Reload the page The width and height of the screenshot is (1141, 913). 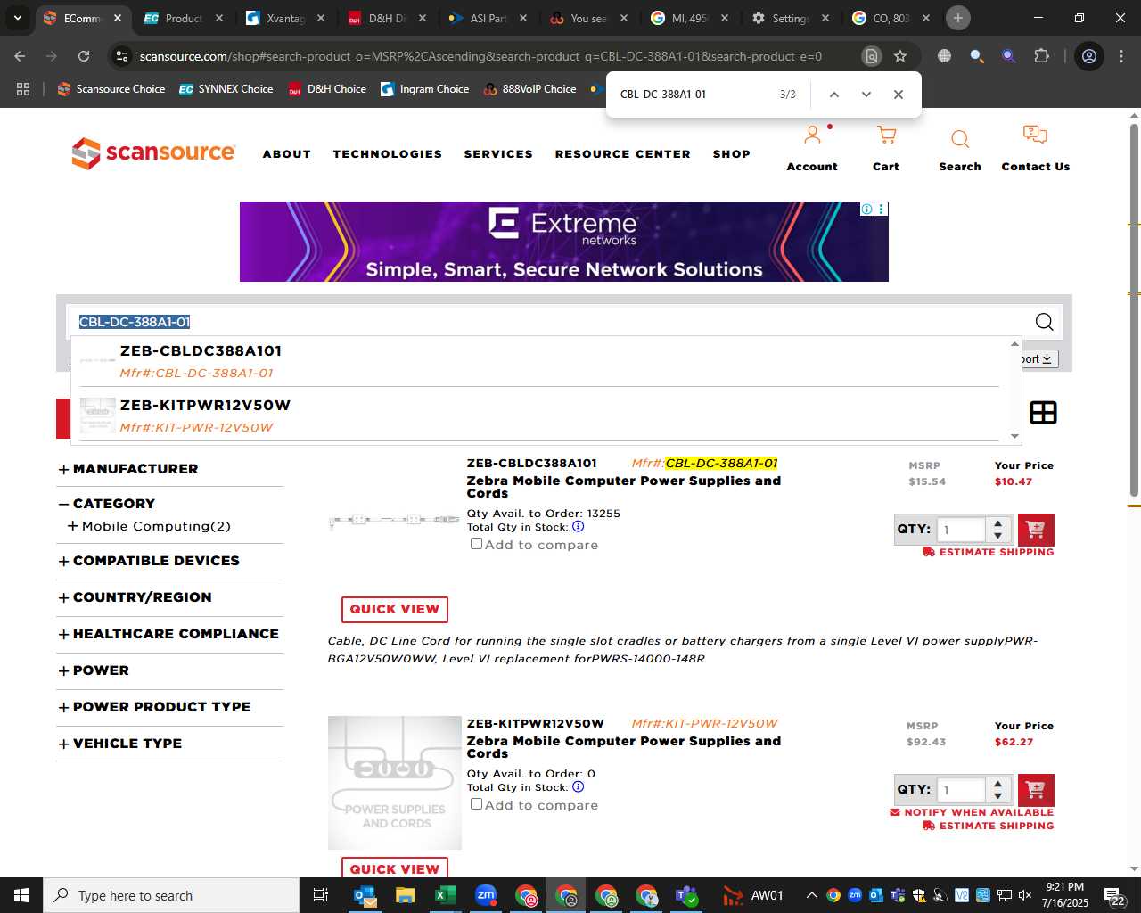[x=84, y=56]
